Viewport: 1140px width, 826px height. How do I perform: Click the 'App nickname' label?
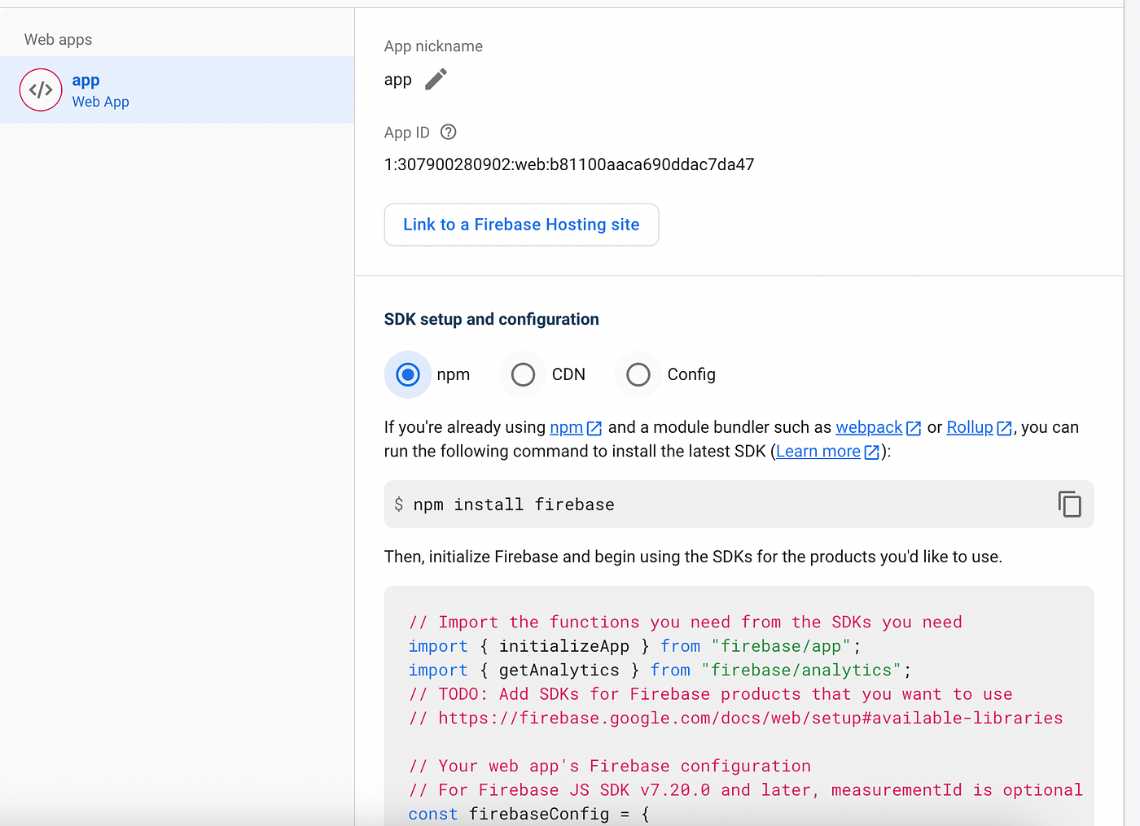click(433, 46)
